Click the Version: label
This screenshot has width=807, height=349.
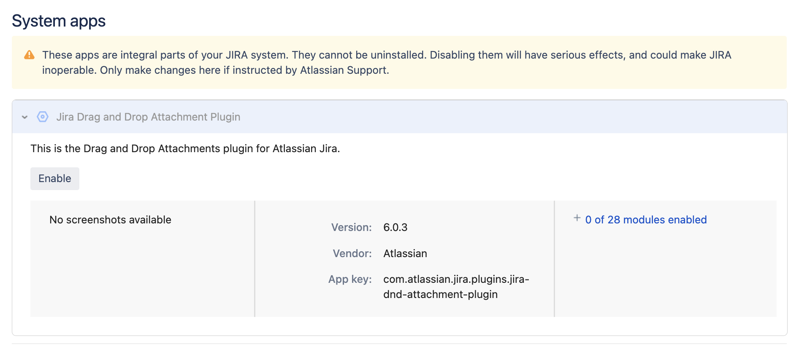pyautogui.click(x=351, y=228)
